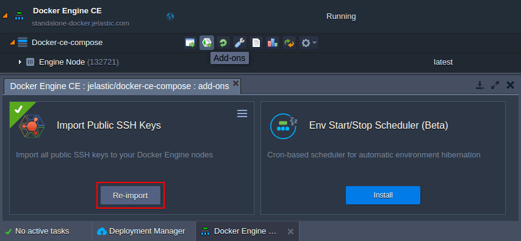
Task: Click the Docker-ce-compose layer name
Action: click(67, 43)
